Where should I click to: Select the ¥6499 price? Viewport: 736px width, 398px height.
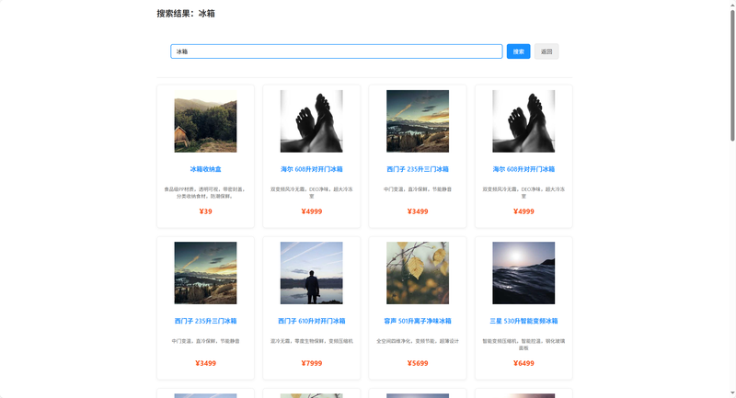tap(523, 363)
